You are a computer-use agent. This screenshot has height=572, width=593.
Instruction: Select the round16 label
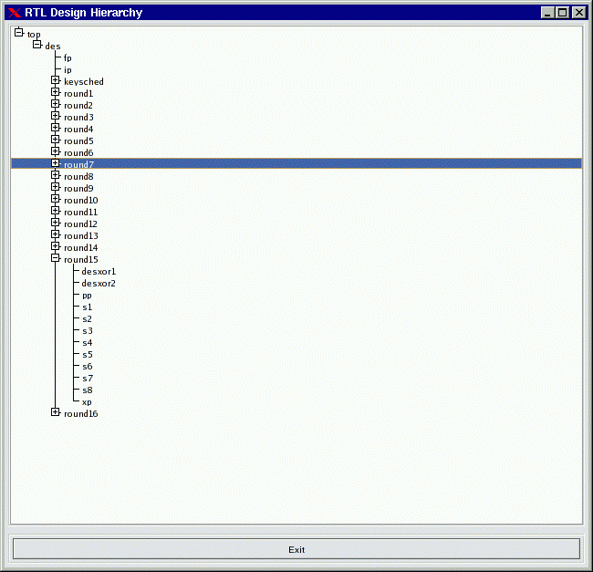coord(81,413)
